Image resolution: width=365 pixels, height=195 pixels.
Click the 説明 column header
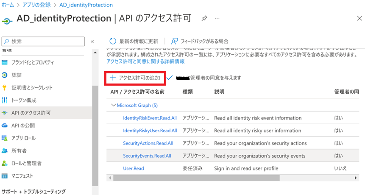[x=219, y=92]
